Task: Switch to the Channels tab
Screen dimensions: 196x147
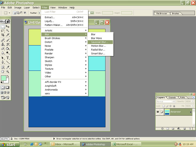Action: pos(172,97)
